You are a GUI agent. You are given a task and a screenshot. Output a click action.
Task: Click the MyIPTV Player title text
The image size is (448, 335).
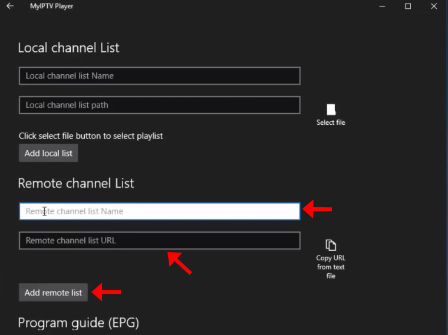(52, 6)
